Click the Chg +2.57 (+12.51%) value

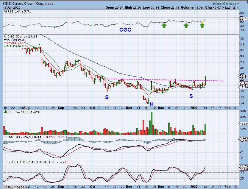pos(221,7)
